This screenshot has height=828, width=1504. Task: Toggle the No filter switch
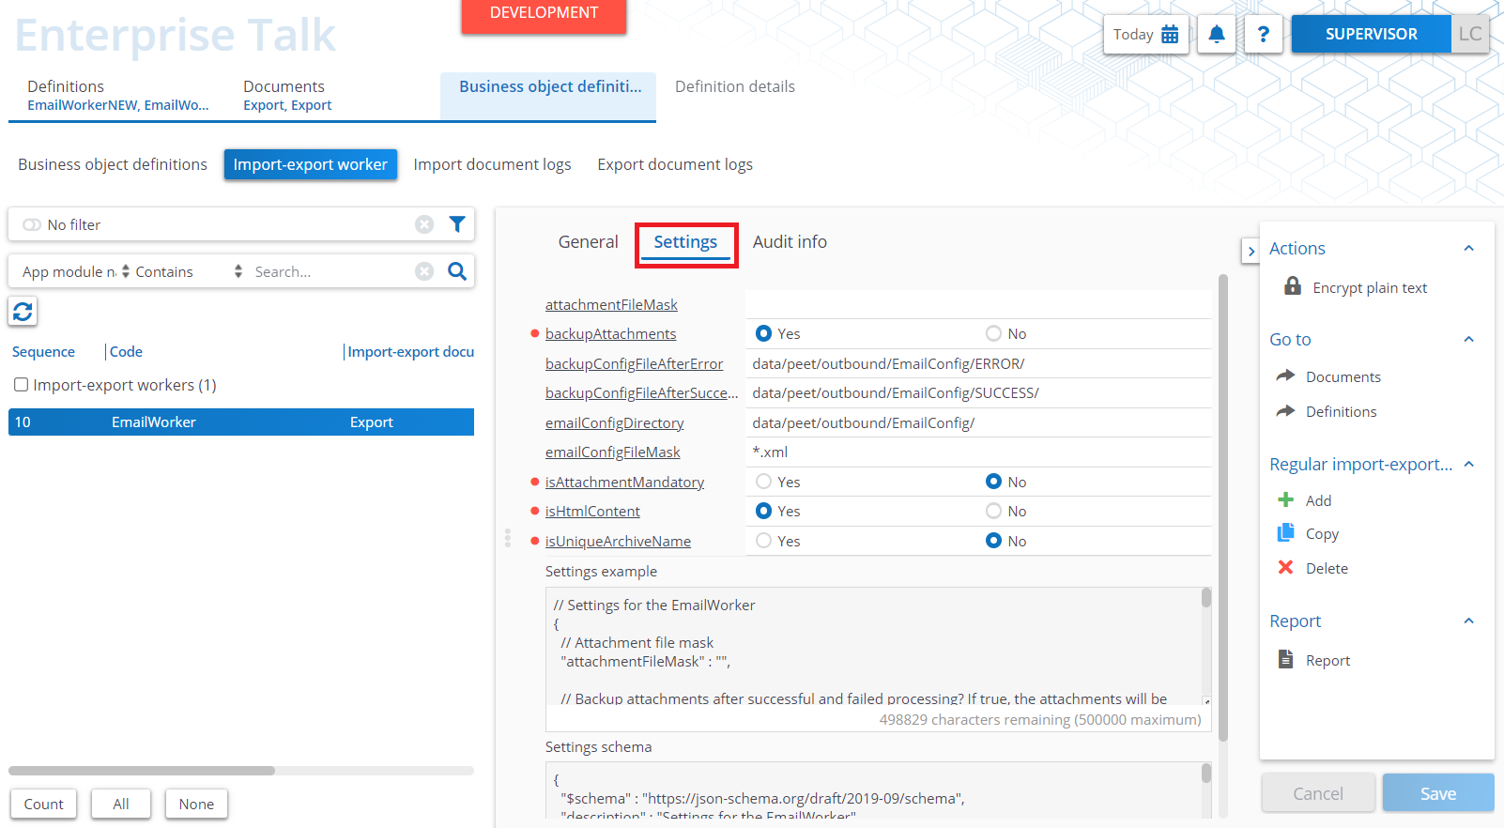(x=32, y=224)
